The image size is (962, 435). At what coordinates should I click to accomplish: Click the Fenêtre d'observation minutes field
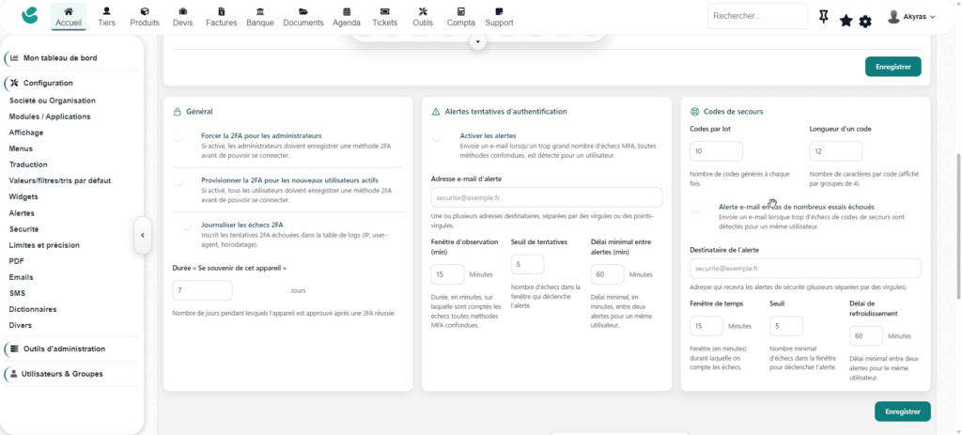pos(448,274)
